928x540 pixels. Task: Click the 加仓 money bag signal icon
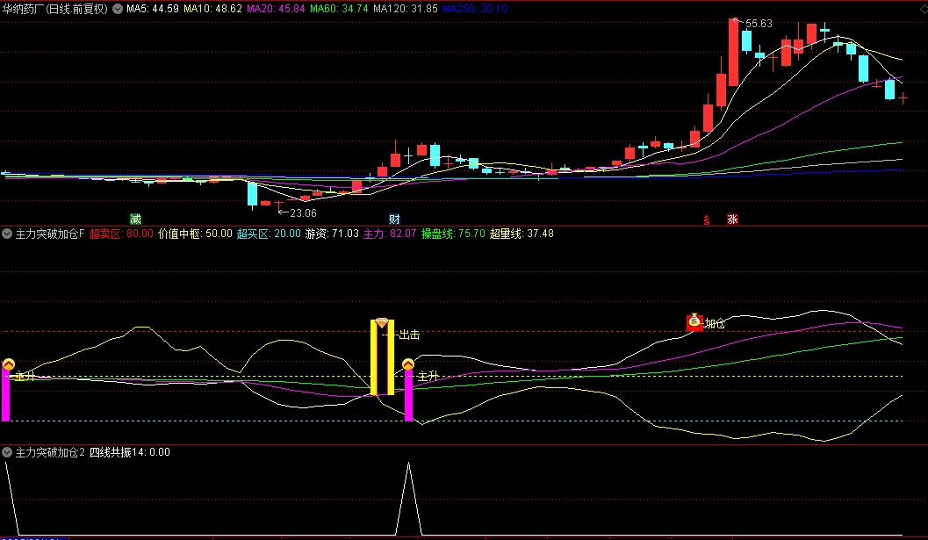(x=695, y=322)
